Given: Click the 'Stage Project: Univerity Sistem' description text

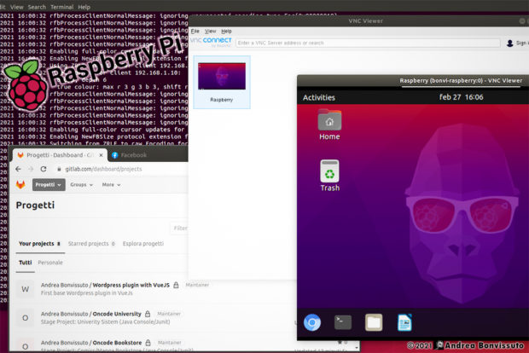Looking at the screenshot, I should tap(105, 321).
